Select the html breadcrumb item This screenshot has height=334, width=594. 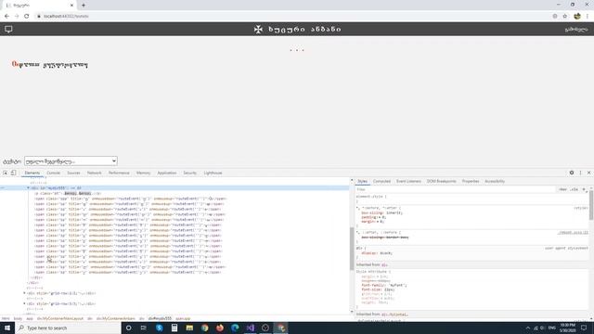click(x=6, y=318)
